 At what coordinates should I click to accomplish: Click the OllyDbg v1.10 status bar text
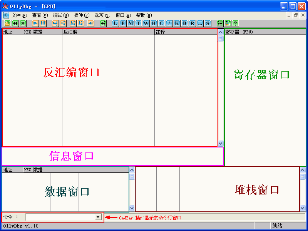point(21,226)
